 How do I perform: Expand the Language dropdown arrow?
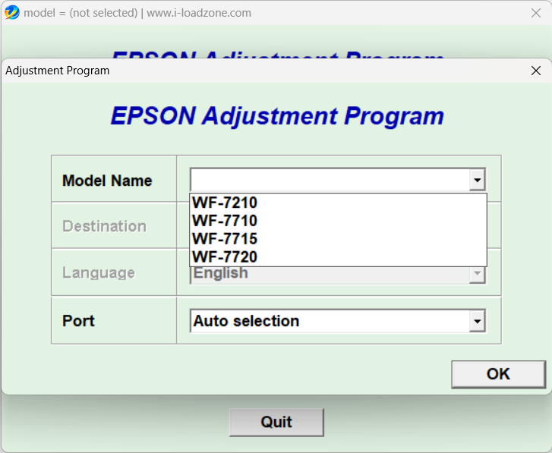[x=477, y=274]
